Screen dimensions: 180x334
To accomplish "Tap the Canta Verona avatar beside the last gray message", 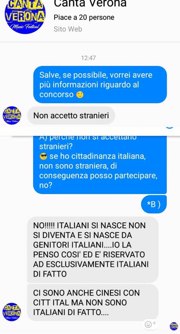I will pyautogui.click(x=12, y=312).
